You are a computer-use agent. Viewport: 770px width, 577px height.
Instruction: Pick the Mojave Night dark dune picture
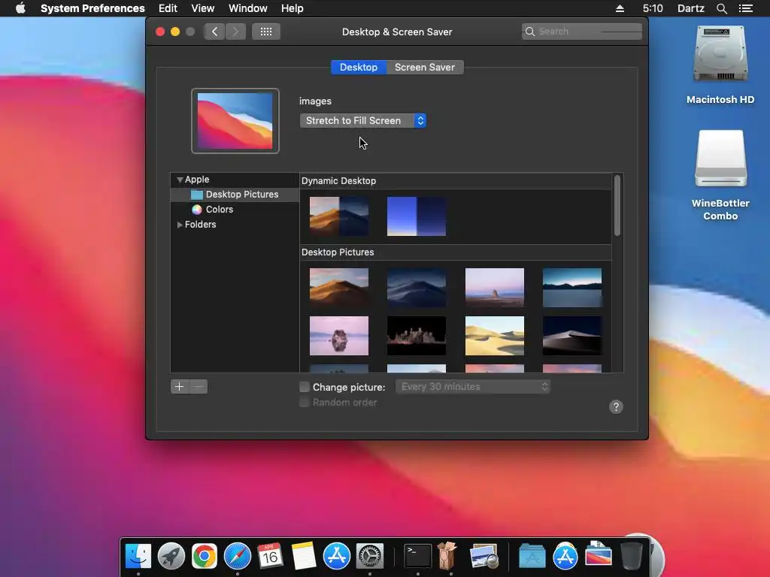pos(417,288)
